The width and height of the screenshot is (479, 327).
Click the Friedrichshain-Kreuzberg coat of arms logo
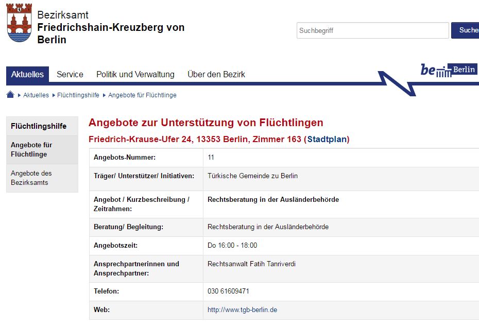[20, 23]
